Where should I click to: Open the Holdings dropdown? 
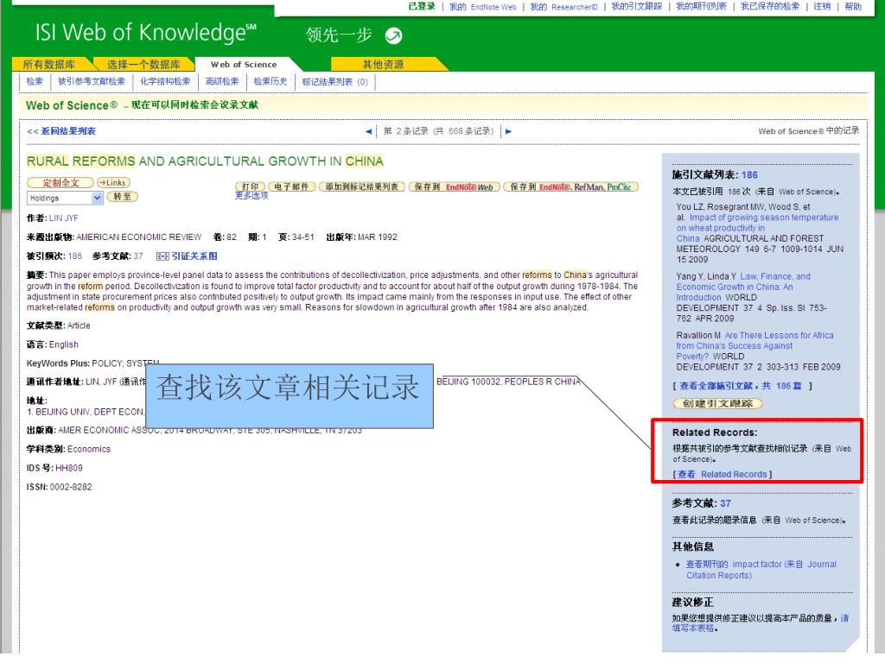(x=65, y=198)
